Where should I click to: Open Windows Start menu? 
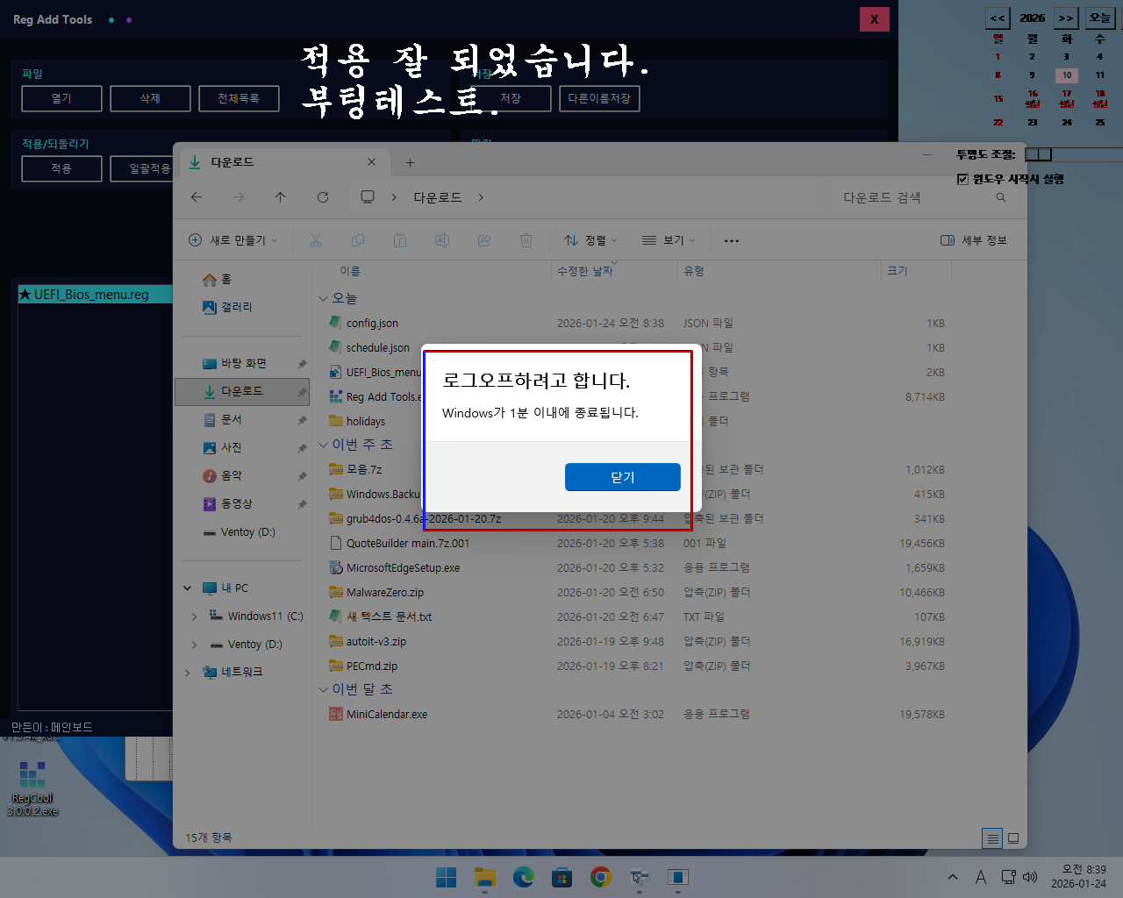coord(447,877)
